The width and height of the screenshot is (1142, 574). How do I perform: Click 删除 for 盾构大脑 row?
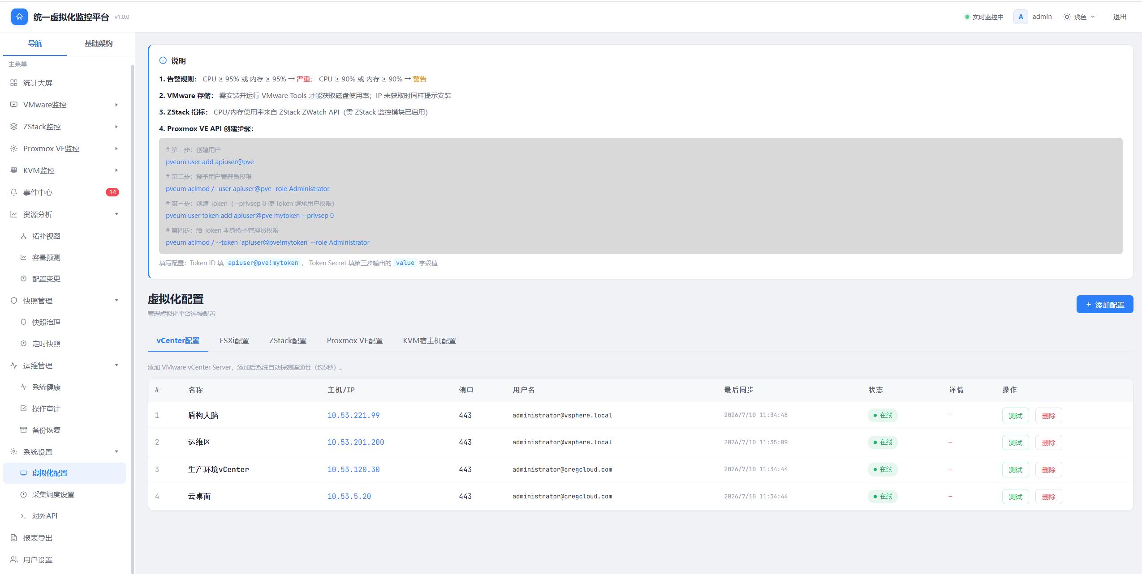1048,416
